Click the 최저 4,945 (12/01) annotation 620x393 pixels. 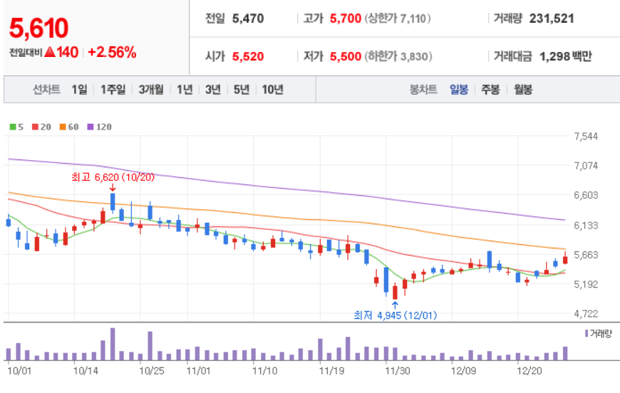click(396, 315)
